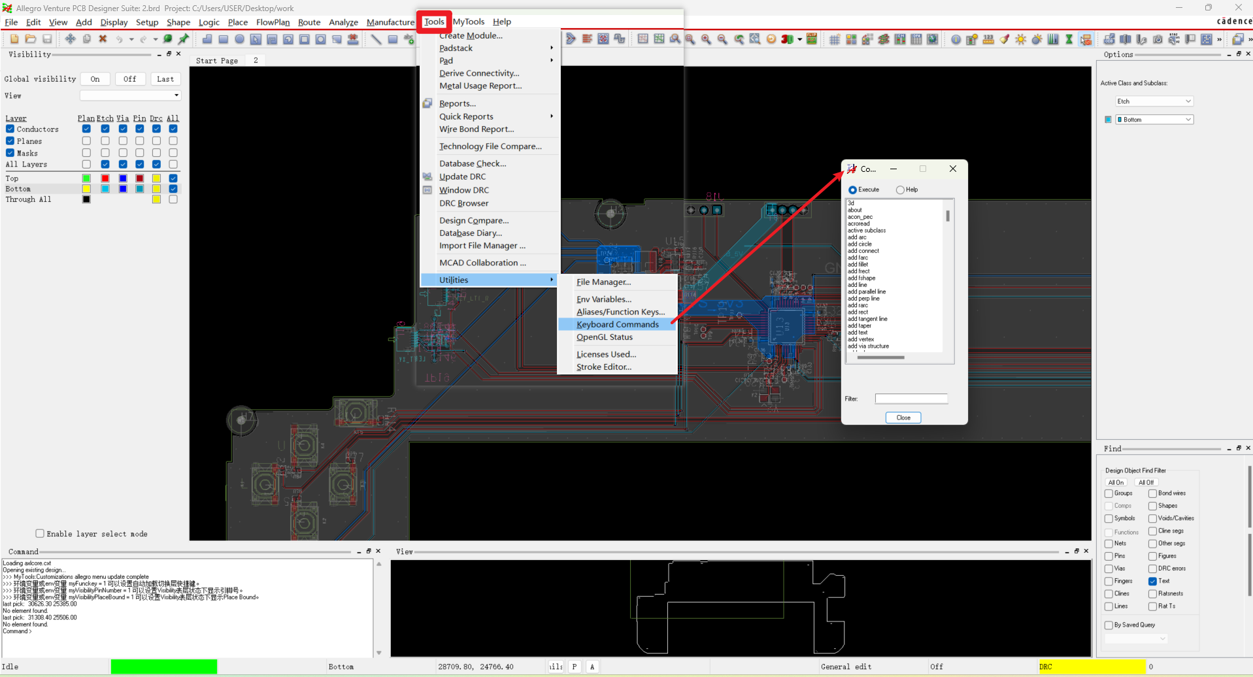Screen dimensions: 1253x677
Task: Check Shapes in Find filter
Action: tap(1152, 506)
